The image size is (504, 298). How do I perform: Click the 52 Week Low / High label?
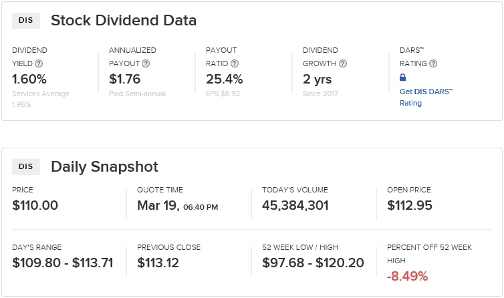click(300, 247)
